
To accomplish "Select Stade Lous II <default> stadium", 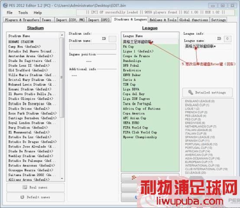I will coord(33,65).
